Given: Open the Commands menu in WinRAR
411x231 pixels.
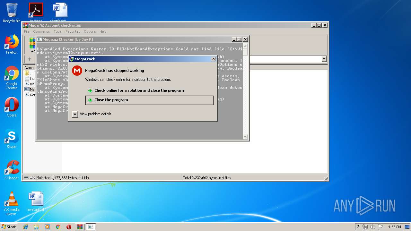Looking at the screenshot, I should pos(41,31).
